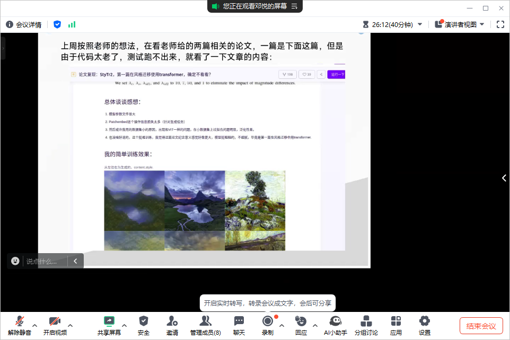Expand recording options arrow beside 录制

pyautogui.click(x=282, y=325)
